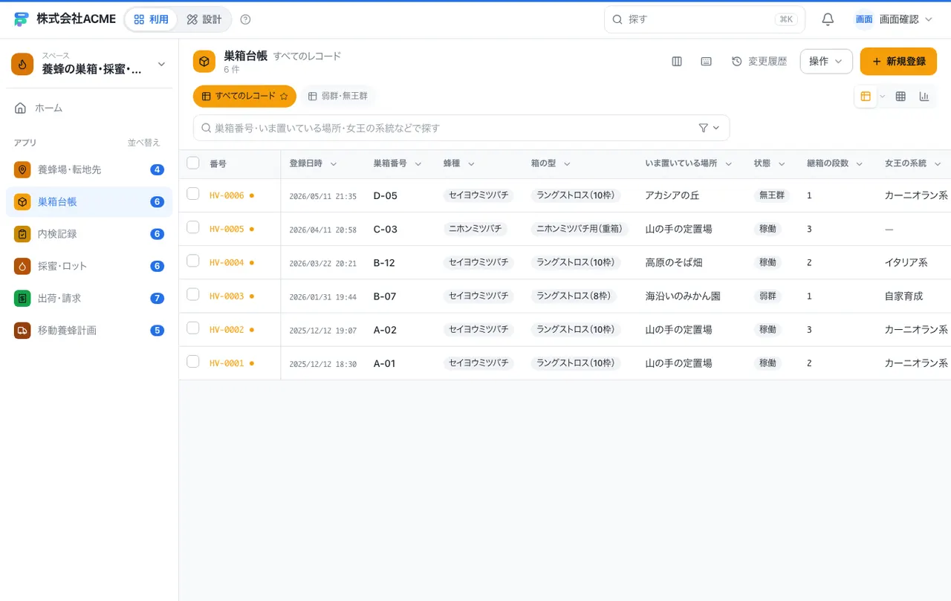
Task: Check the row HV-0004 checkbox
Action: pyautogui.click(x=193, y=261)
